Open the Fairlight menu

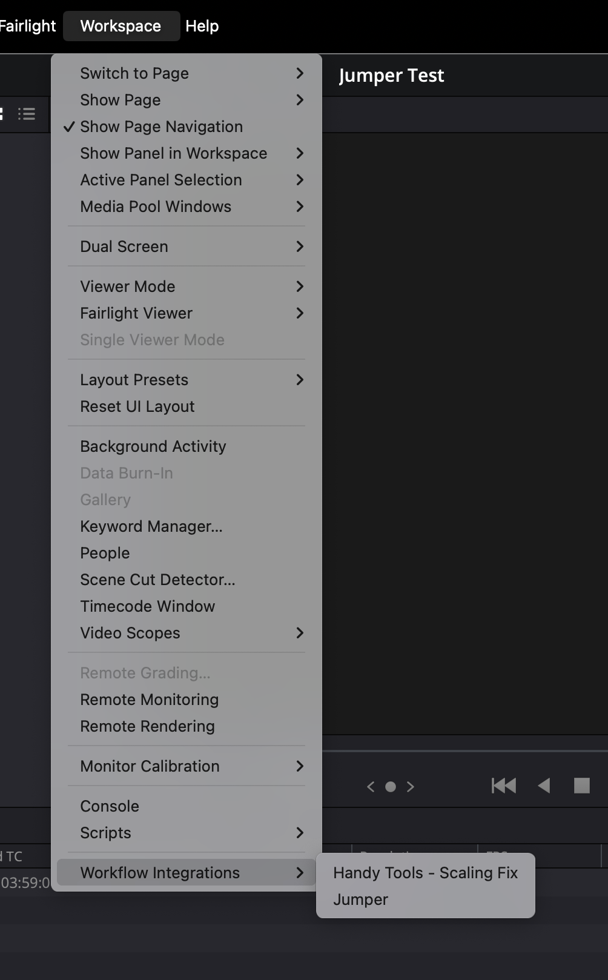pyautogui.click(x=28, y=26)
